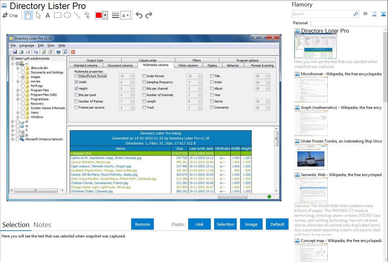
Task: Expand the Program Files (x86) node
Action: coord(18,95)
